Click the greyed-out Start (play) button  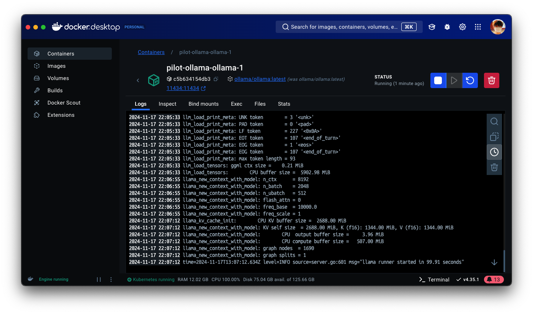454,80
